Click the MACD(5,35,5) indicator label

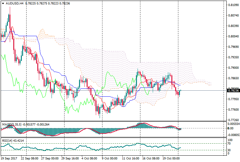point(11,124)
